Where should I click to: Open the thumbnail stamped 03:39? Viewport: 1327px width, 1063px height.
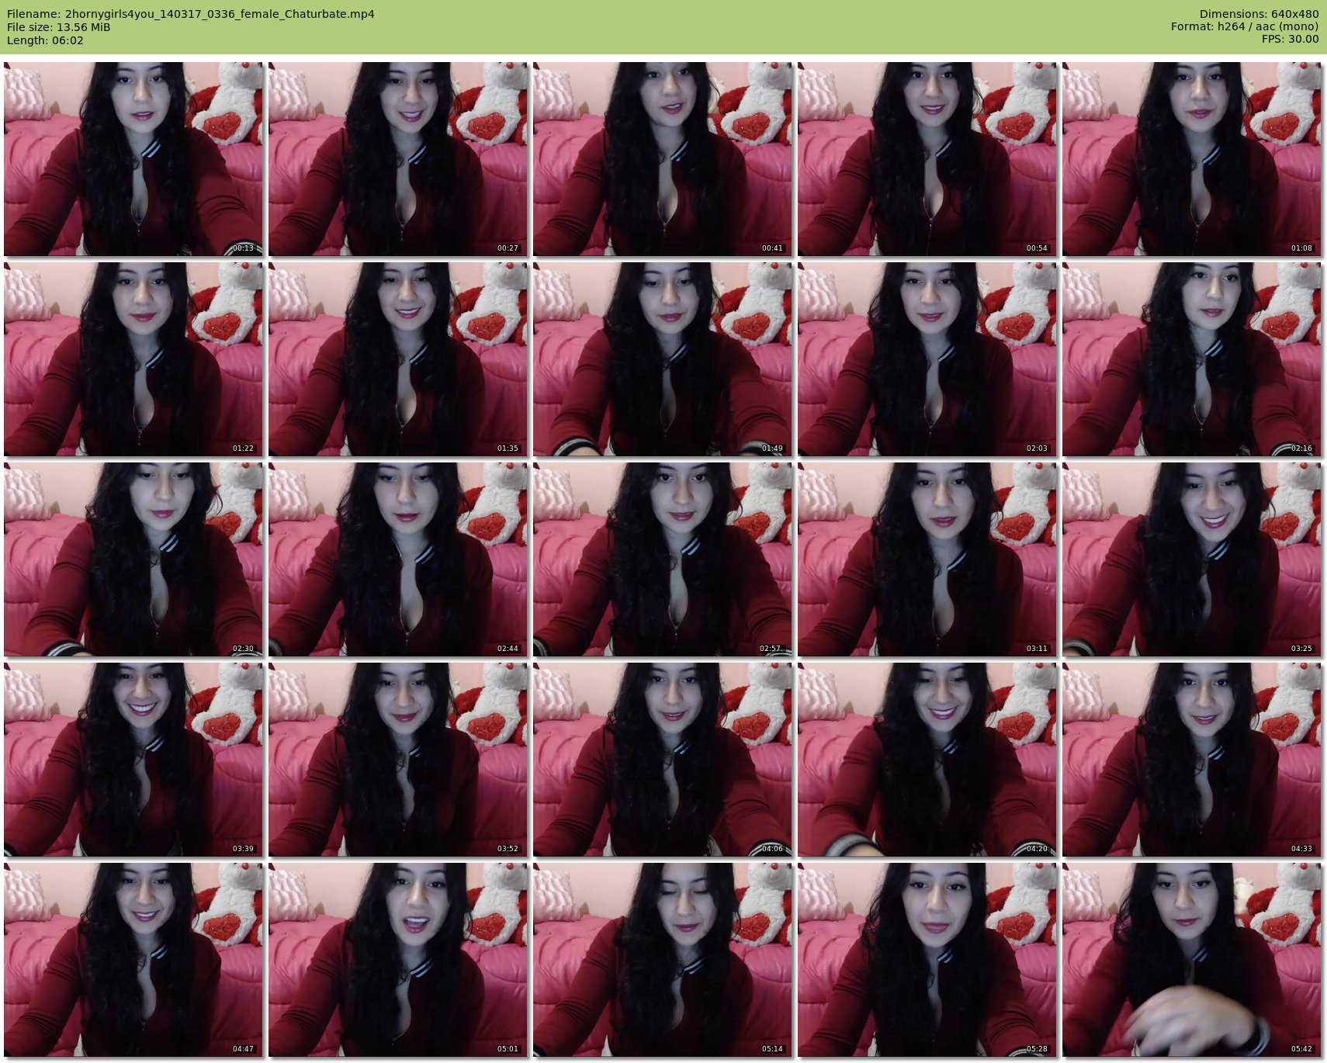coord(133,760)
